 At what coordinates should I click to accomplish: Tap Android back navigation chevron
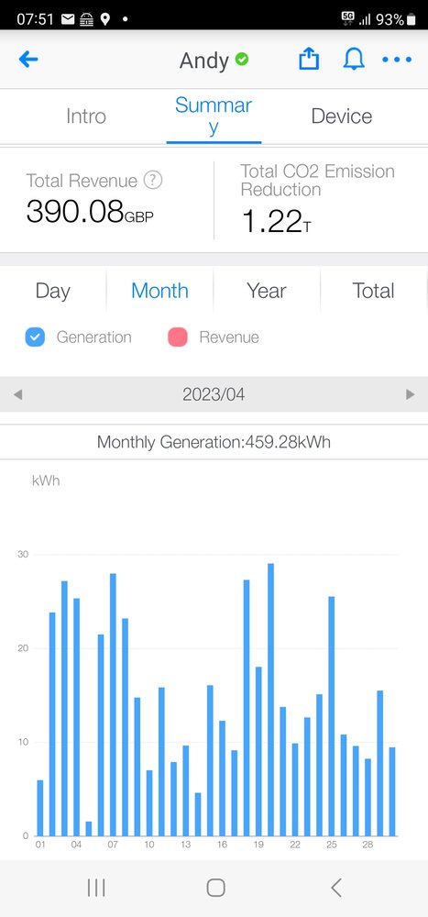pyautogui.click(x=335, y=888)
